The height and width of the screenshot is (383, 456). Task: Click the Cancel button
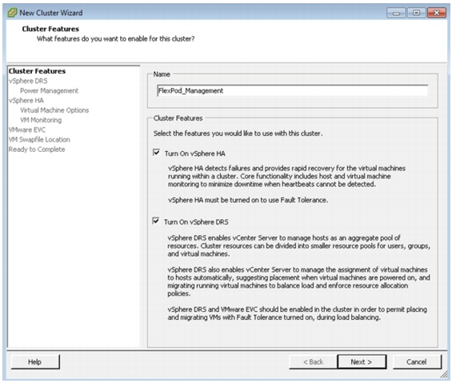tap(417, 361)
